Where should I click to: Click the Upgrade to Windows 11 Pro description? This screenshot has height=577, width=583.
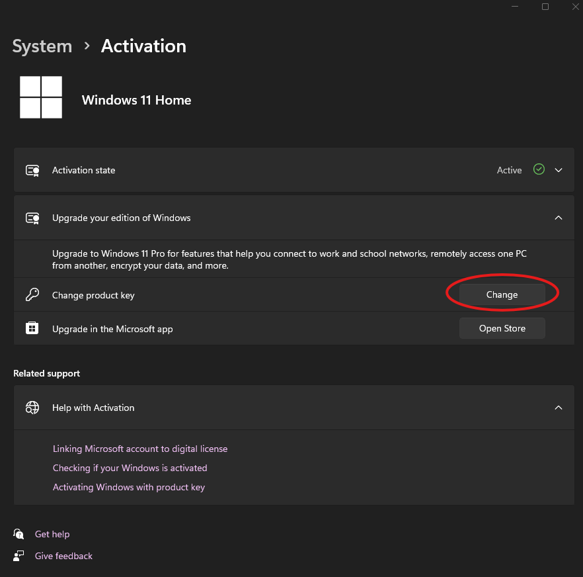coord(290,259)
